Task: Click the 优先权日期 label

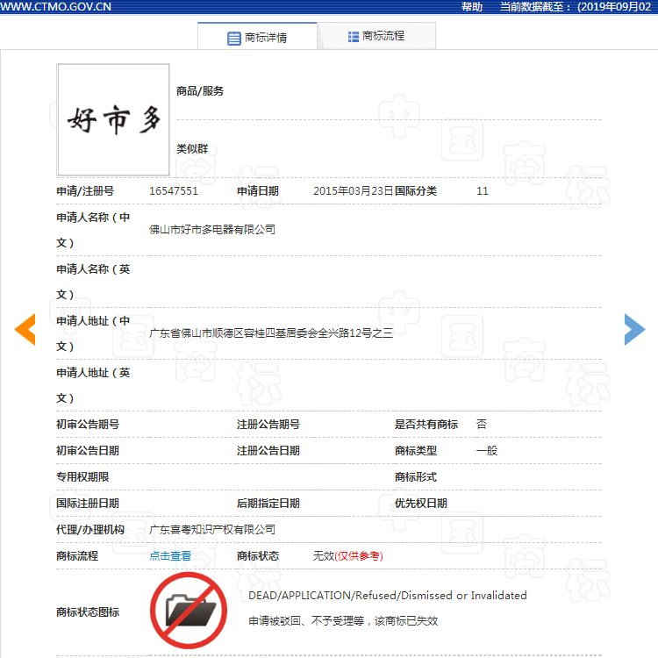Action: pyautogui.click(x=420, y=504)
